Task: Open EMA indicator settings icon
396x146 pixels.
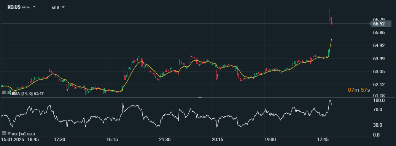Action: pos(4,93)
